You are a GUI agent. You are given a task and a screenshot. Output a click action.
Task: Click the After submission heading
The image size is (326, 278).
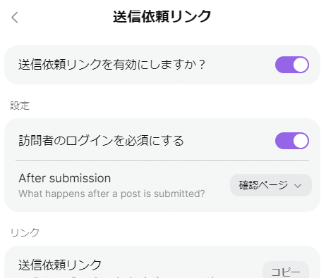coord(65,178)
